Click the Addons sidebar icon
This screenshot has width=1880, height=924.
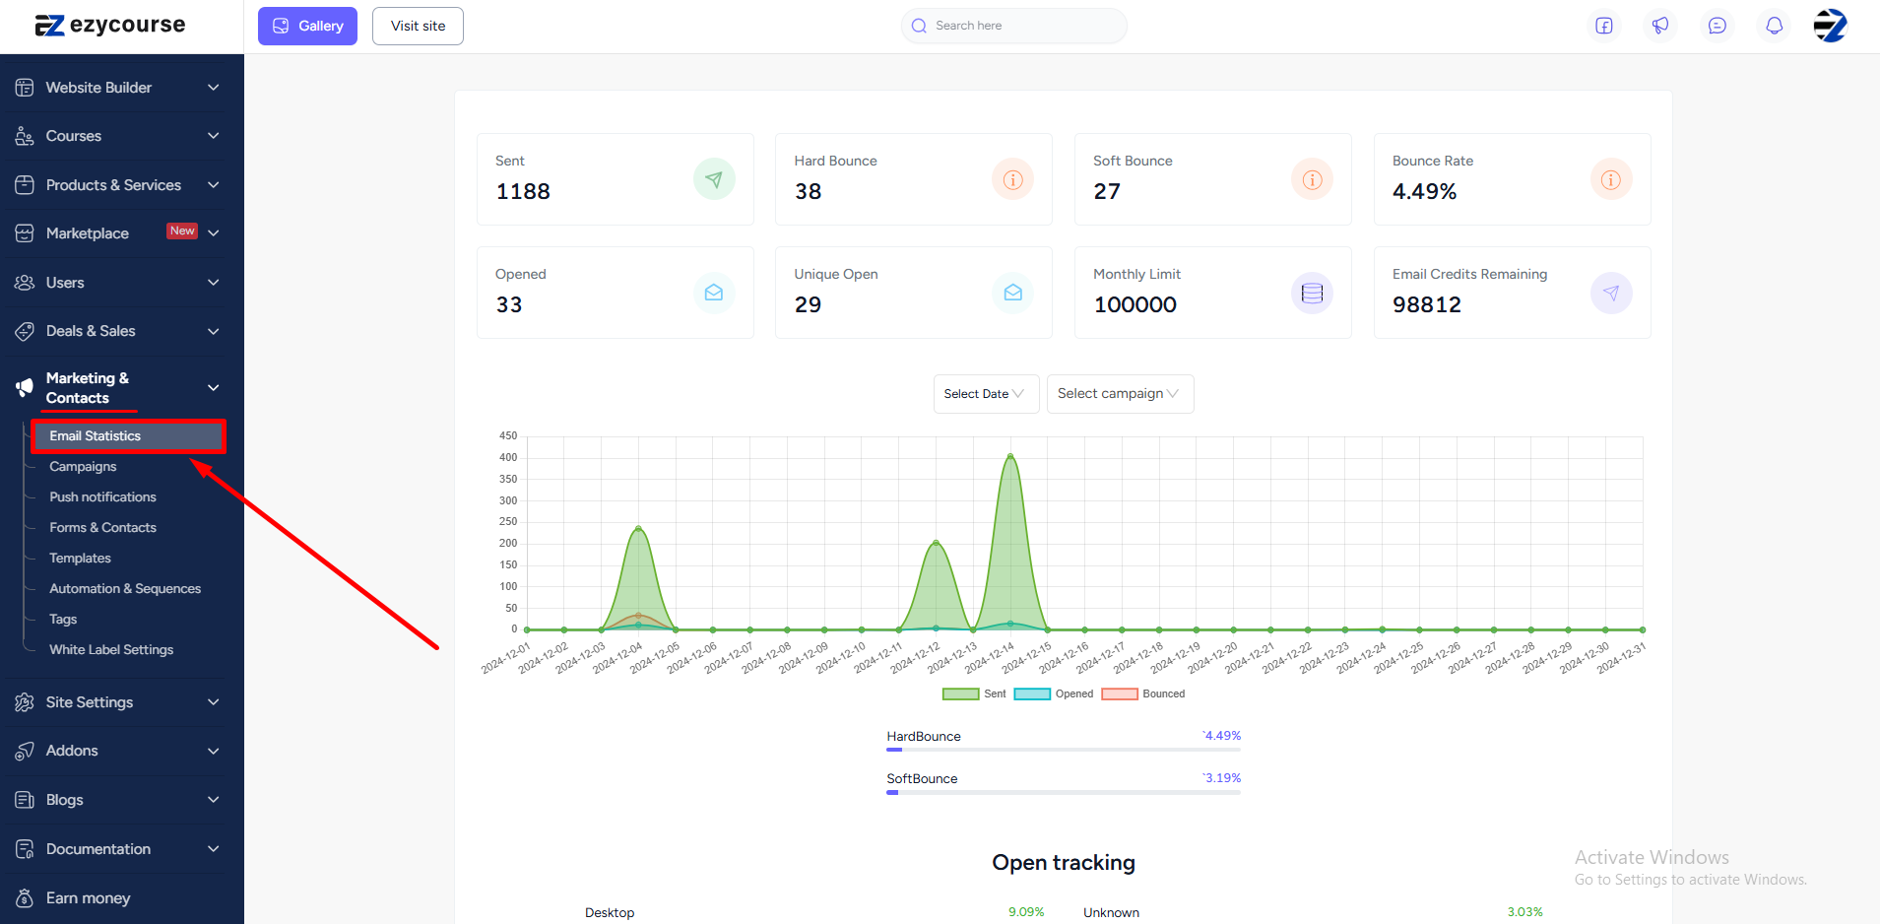click(x=25, y=751)
